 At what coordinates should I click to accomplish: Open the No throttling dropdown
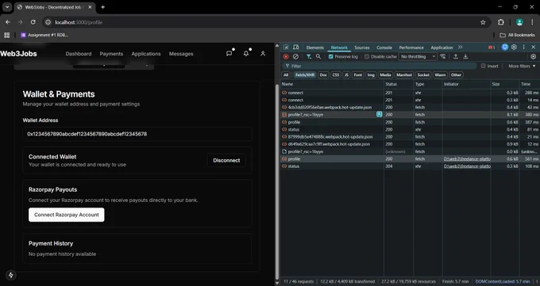[x=418, y=57]
